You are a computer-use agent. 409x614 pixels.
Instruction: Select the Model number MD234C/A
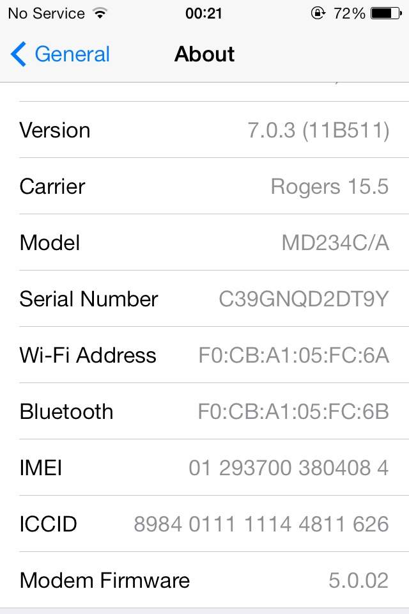pyautogui.click(x=335, y=242)
